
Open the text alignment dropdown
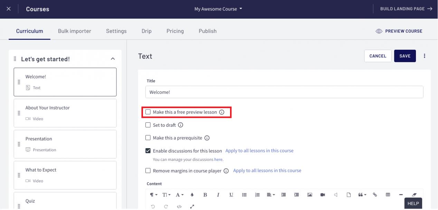[x=271, y=195]
